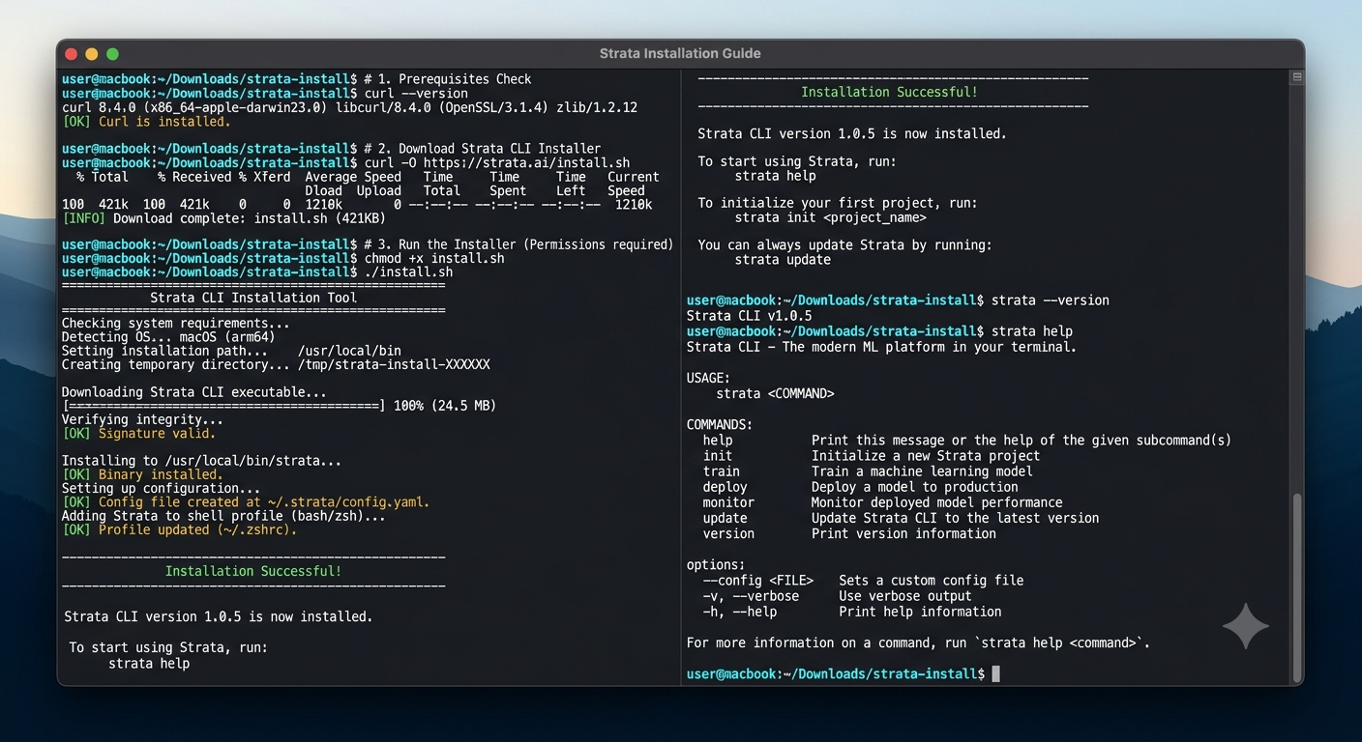
Task: Click the 'deploy' command in the help list
Action: [725, 487]
